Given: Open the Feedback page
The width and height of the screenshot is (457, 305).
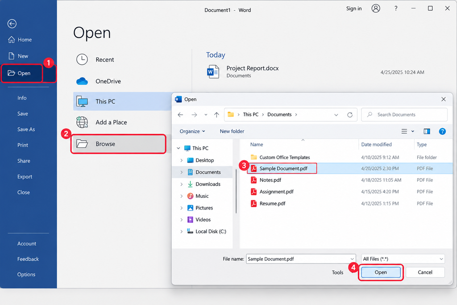Looking at the screenshot, I should (28, 259).
